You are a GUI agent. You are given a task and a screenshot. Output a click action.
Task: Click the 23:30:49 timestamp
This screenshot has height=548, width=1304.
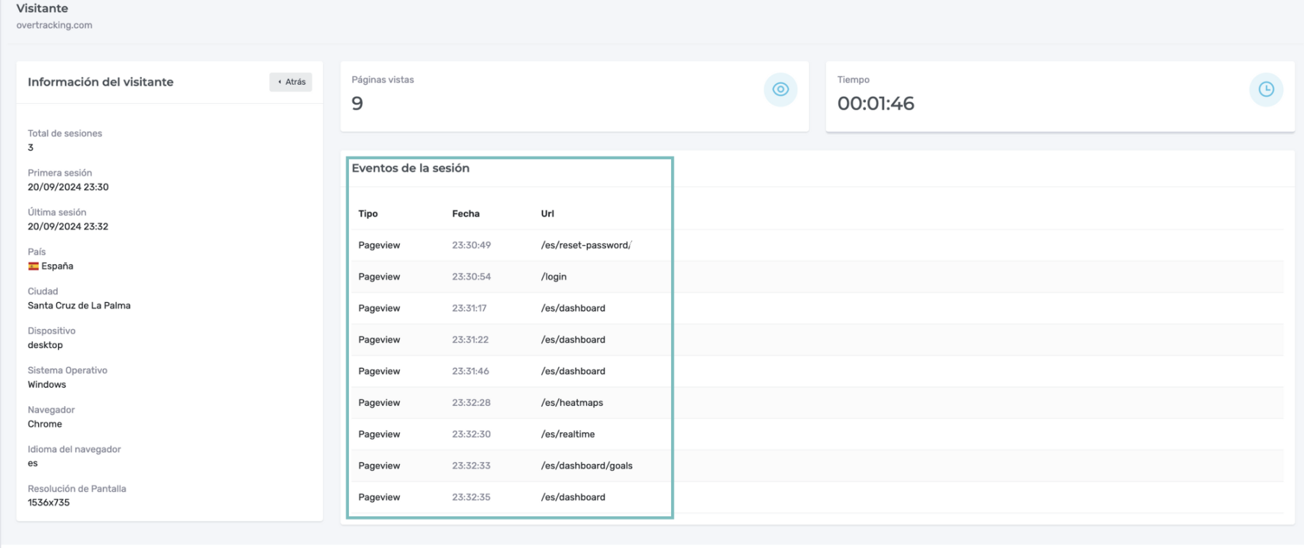tap(472, 245)
